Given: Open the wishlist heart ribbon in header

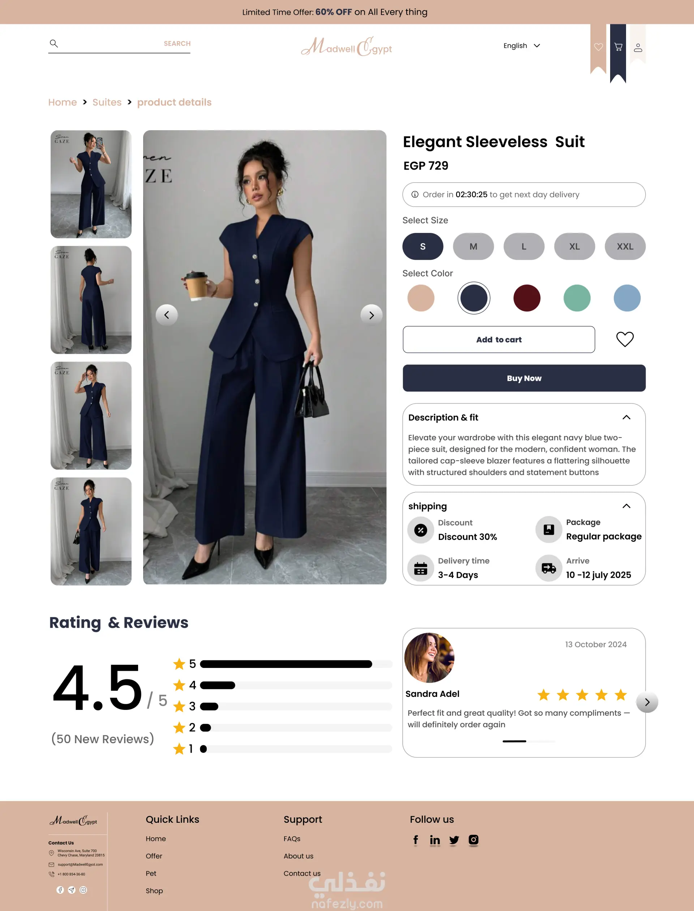Looking at the screenshot, I should point(598,47).
